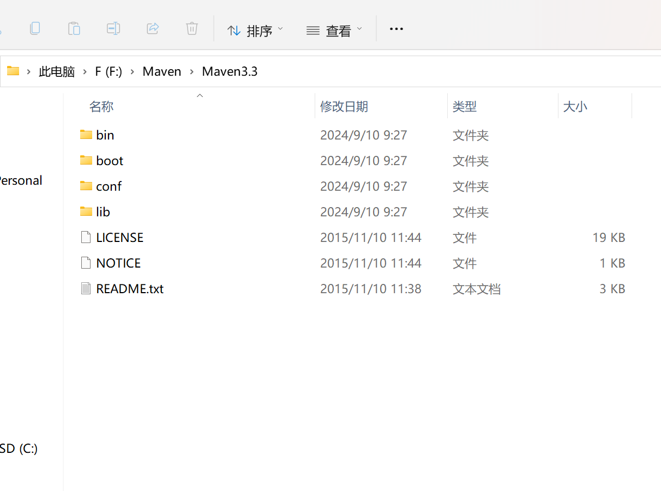This screenshot has width=661, height=491.
Task: Select the (C:) drive in navigation pane
Action: (x=19, y=448)
